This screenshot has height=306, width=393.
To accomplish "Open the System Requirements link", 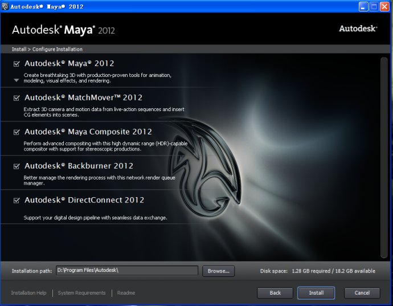I will (x=81, y=293).
